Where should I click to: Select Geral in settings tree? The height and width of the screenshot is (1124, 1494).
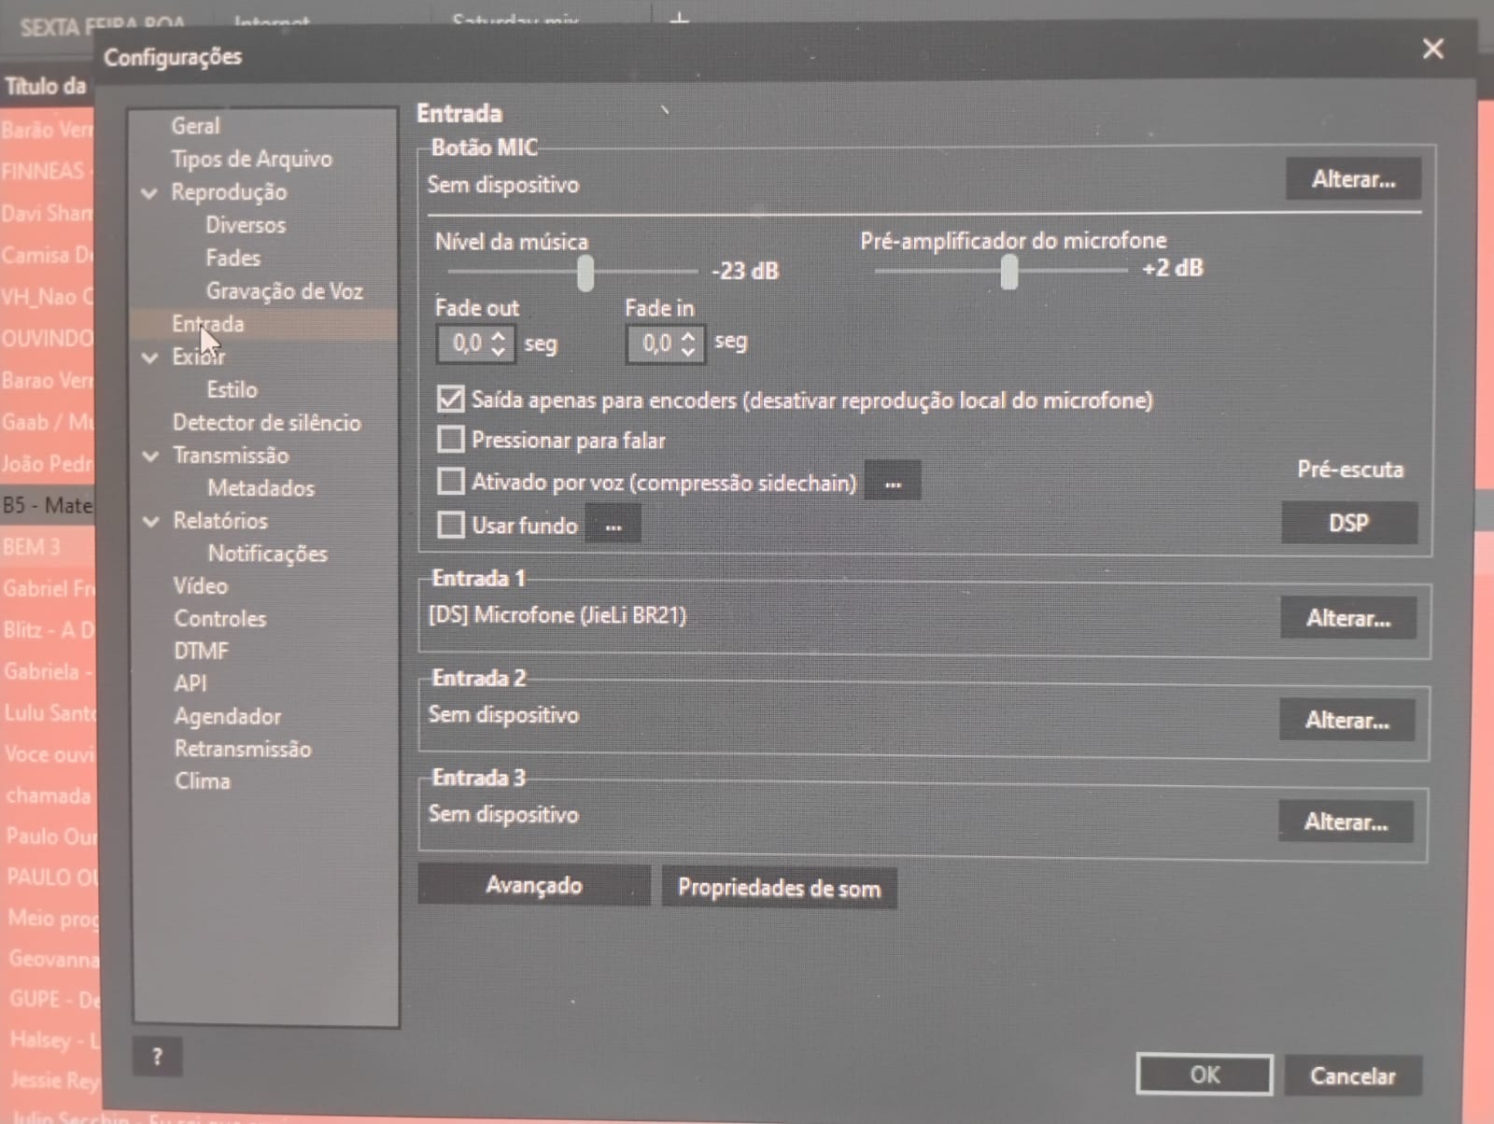(195, 126)
